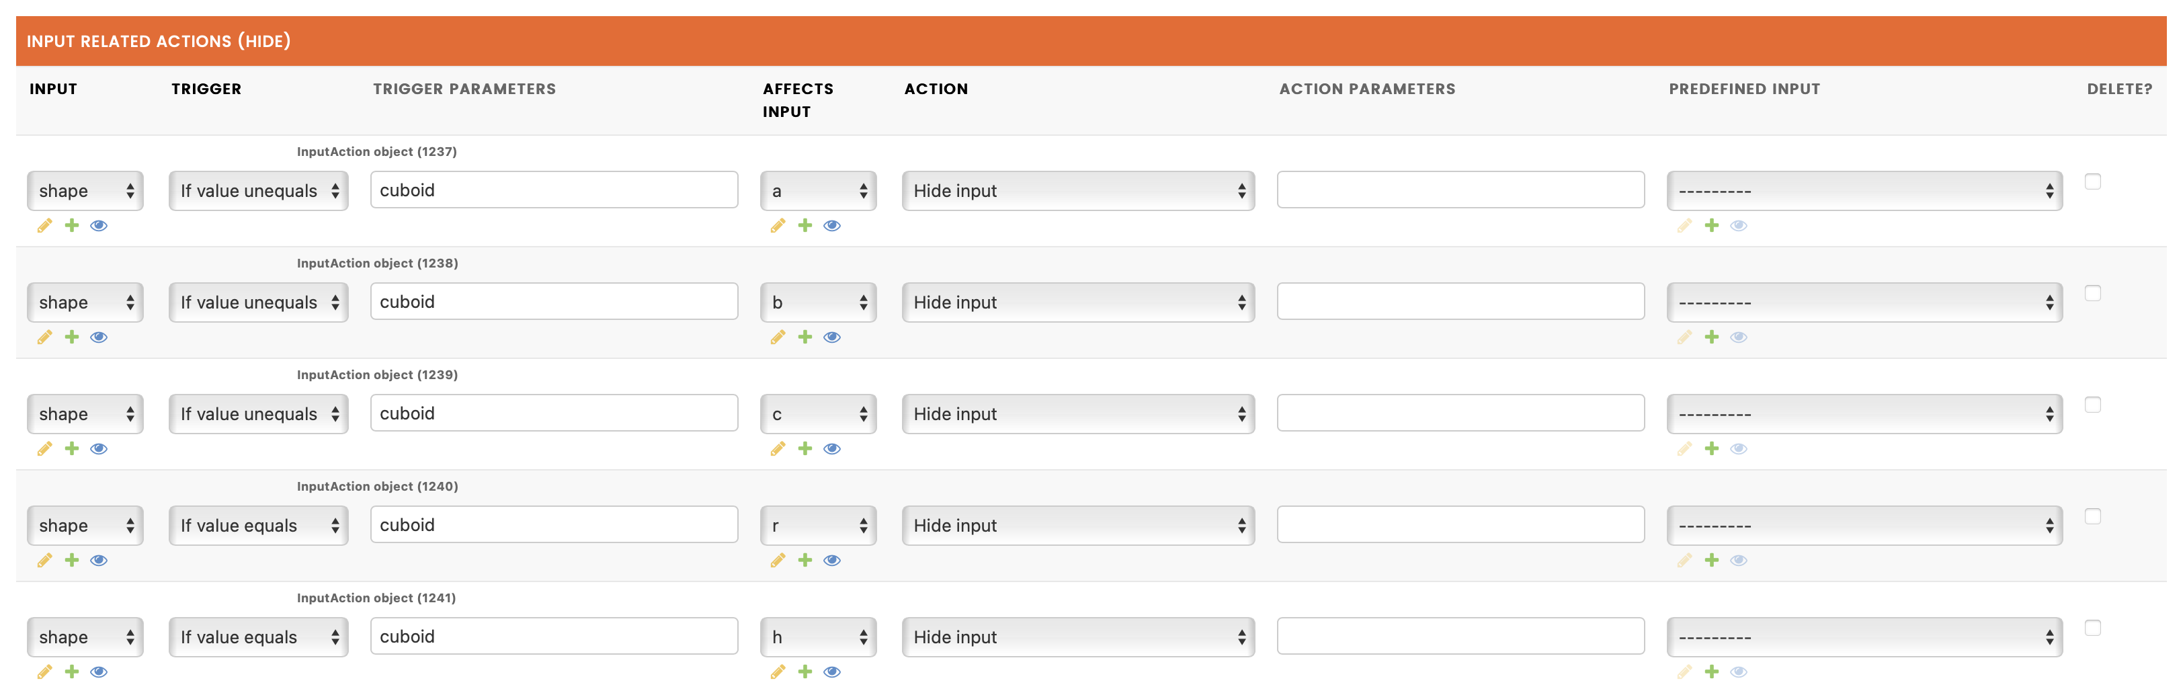Click the green plus icon under affected input 'r'
Screen dimensions: 2183x691
coord(805,561)
